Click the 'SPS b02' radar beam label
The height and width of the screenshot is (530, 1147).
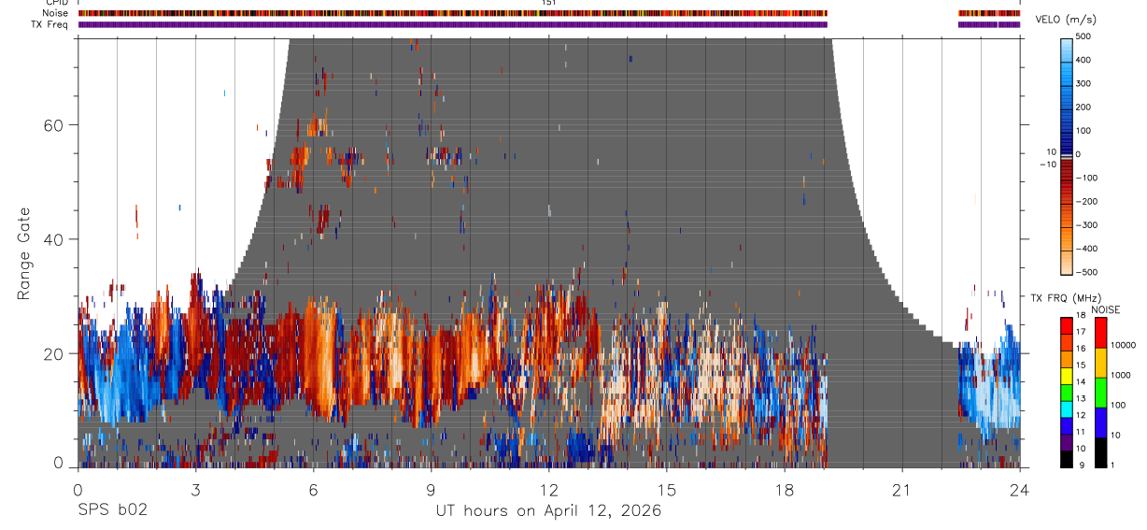(x=112, y=511)
